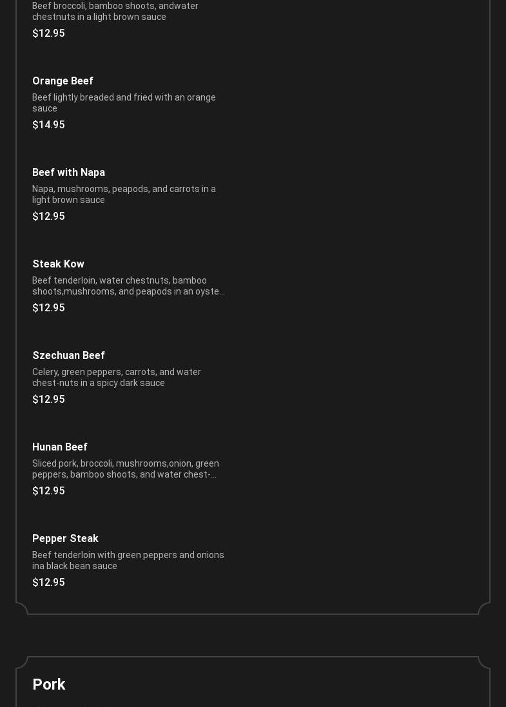Click the Beef with Napa $12.95 price
Viewport: 506px width, 707px height.
tap(49, 216)
